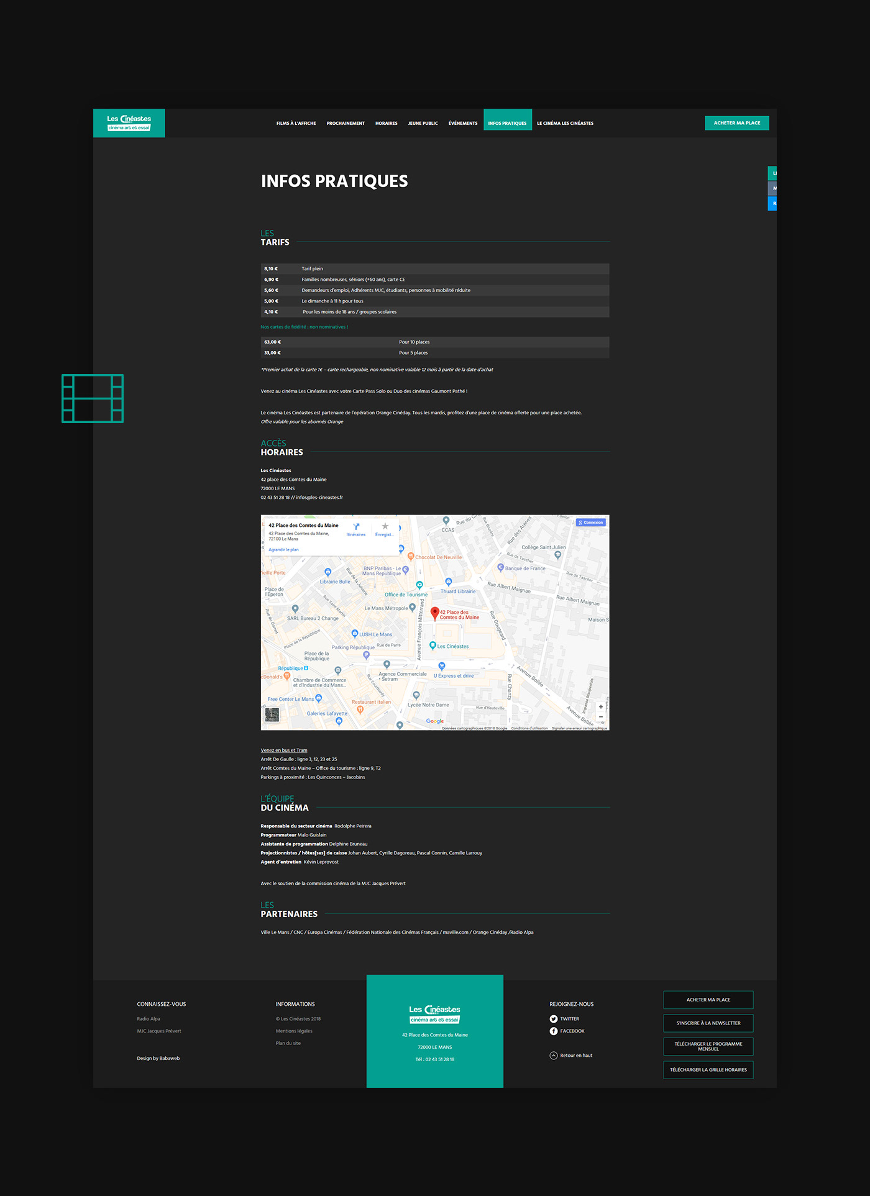Select the Jeune Public menu item
This screenshot has width=870, height=1196.
(x=423, y=124)
